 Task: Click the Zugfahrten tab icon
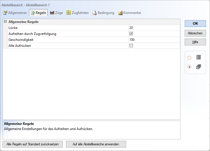68,13
